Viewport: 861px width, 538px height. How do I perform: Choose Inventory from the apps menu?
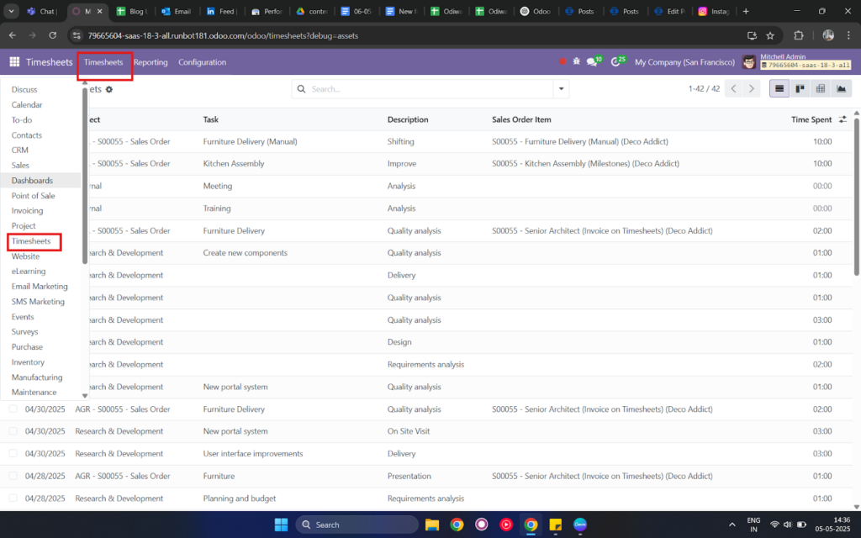pos(28,362)
